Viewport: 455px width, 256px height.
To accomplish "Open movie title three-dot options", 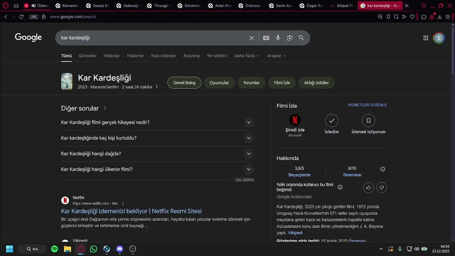I will pos(157,87).
